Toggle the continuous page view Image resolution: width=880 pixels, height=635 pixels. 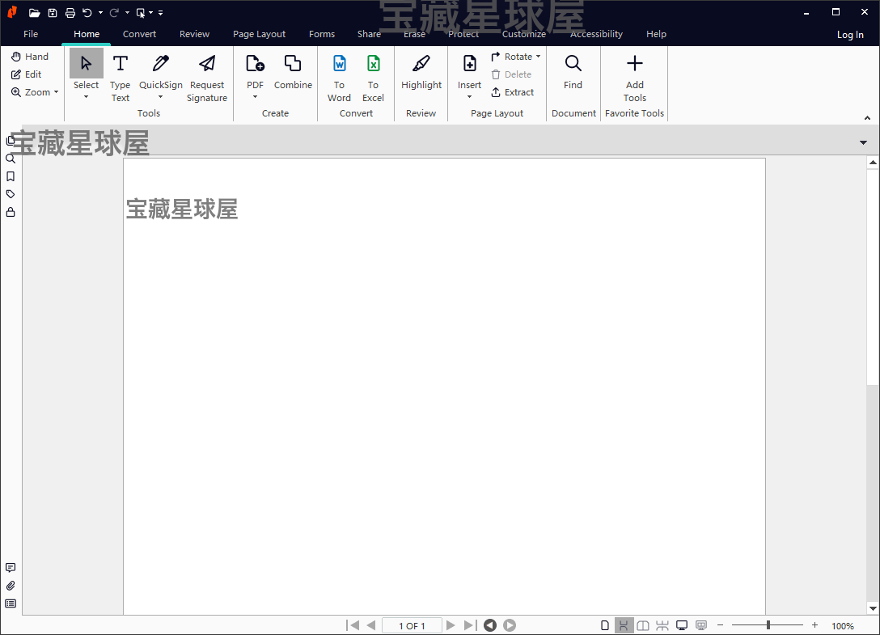click(x=624, y=625)
